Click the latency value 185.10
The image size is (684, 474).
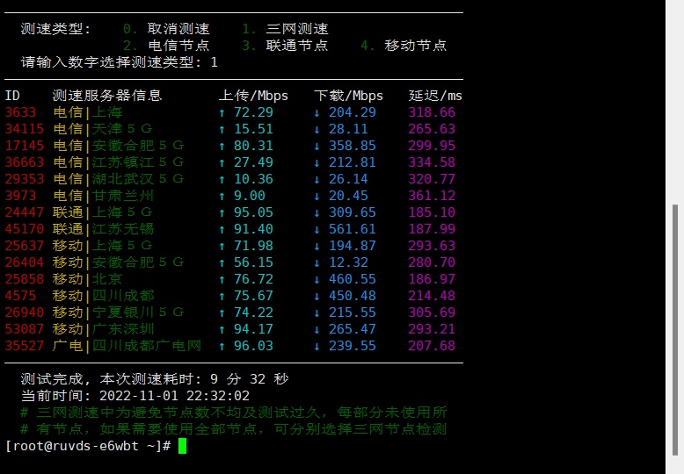click(432, 212)
